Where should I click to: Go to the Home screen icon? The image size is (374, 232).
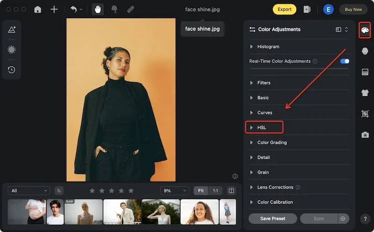coord(38,9)
